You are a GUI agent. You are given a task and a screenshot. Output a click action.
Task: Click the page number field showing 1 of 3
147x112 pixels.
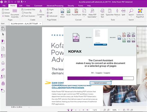[95, 110]
